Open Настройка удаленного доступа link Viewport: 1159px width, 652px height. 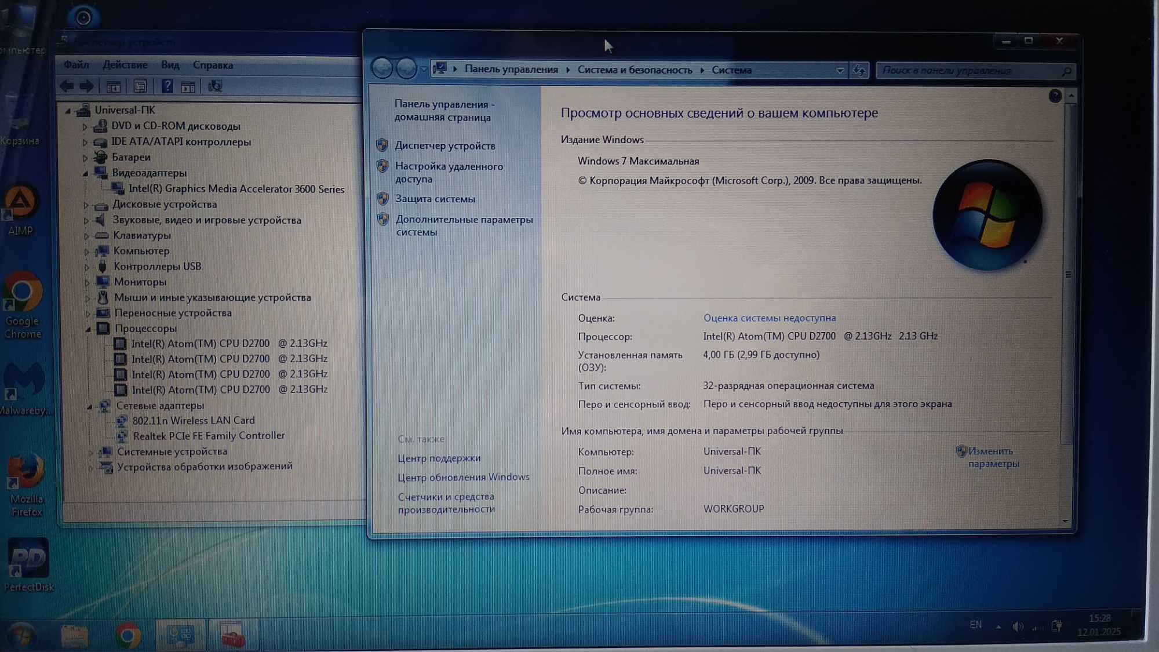[449, 173]
